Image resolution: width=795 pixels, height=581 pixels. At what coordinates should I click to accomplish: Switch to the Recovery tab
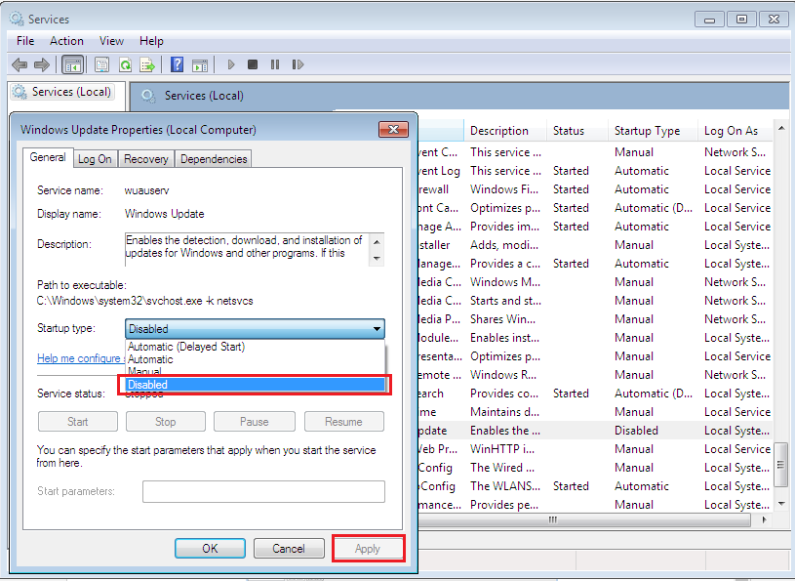pyautogui.click(x=146, y=159)
